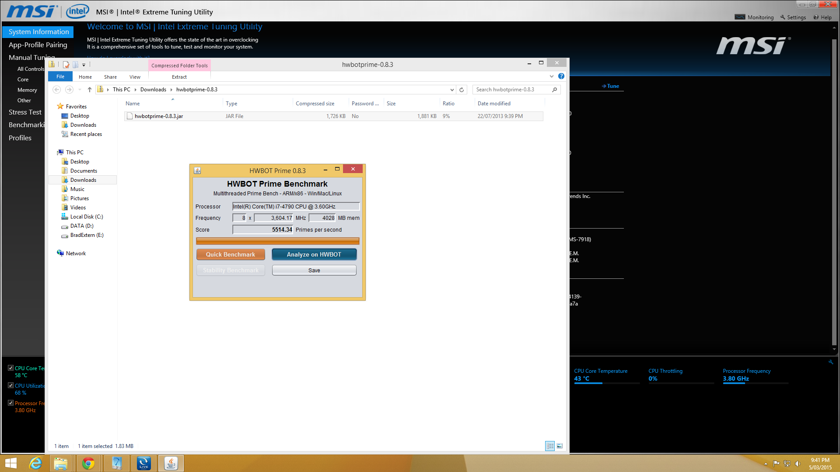
Task: Open the View ribbon tab
Action: click(135, 77)
